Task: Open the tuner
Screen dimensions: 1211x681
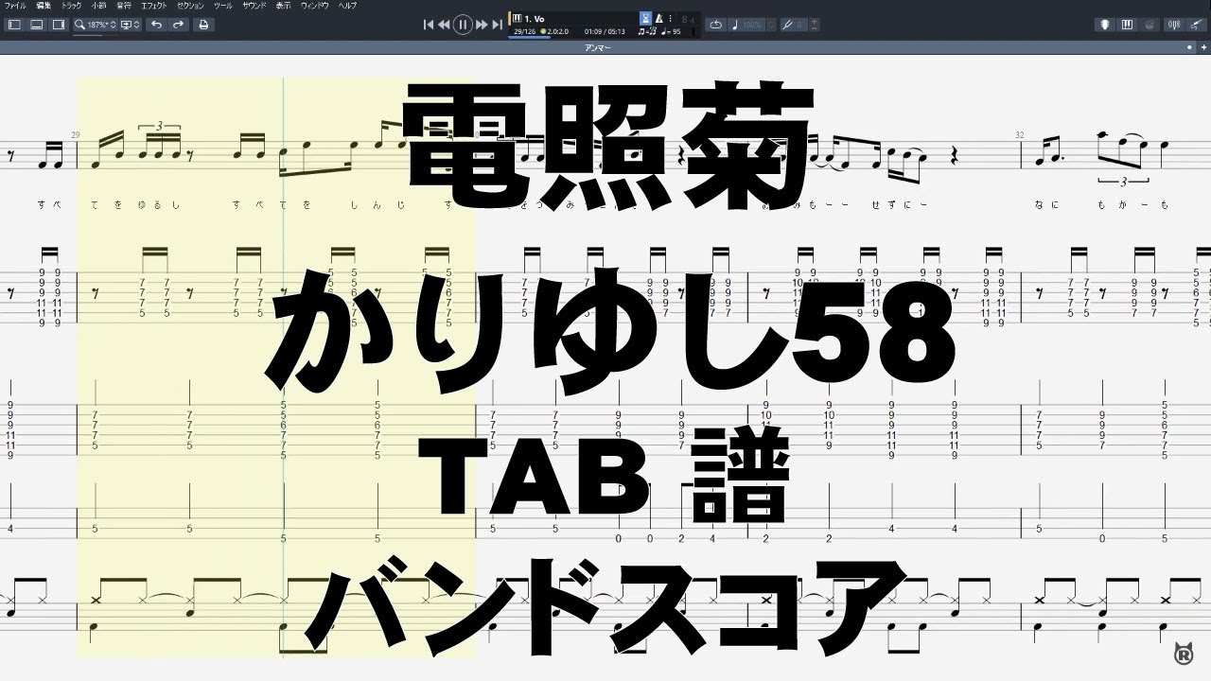Action: 1176,25
